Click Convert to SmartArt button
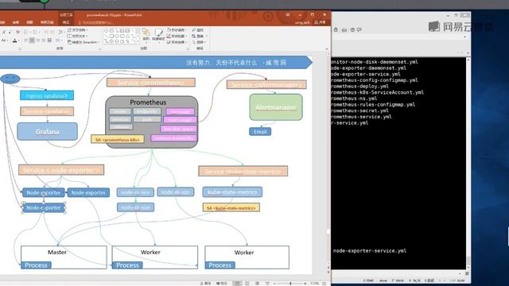 [x=83, y=42]
